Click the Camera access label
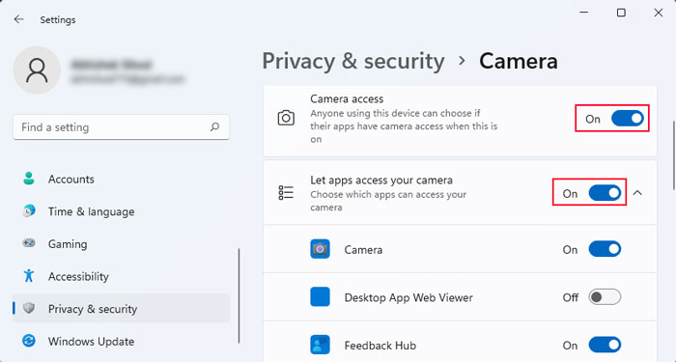The width and height of the screenshot is (676, 362). (x=347, y=98)
